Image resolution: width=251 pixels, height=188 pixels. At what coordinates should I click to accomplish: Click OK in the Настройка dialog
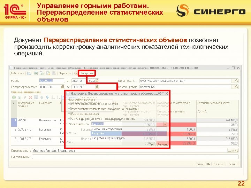click(x=151, y=144)
